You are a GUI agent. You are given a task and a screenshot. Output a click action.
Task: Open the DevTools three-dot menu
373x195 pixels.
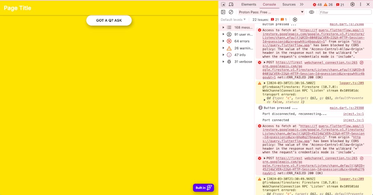[x=360, y=4]
